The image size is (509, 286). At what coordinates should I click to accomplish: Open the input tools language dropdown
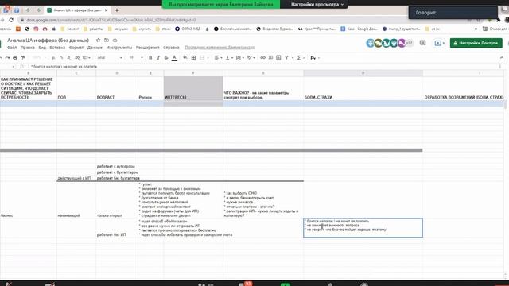[315, 58]
